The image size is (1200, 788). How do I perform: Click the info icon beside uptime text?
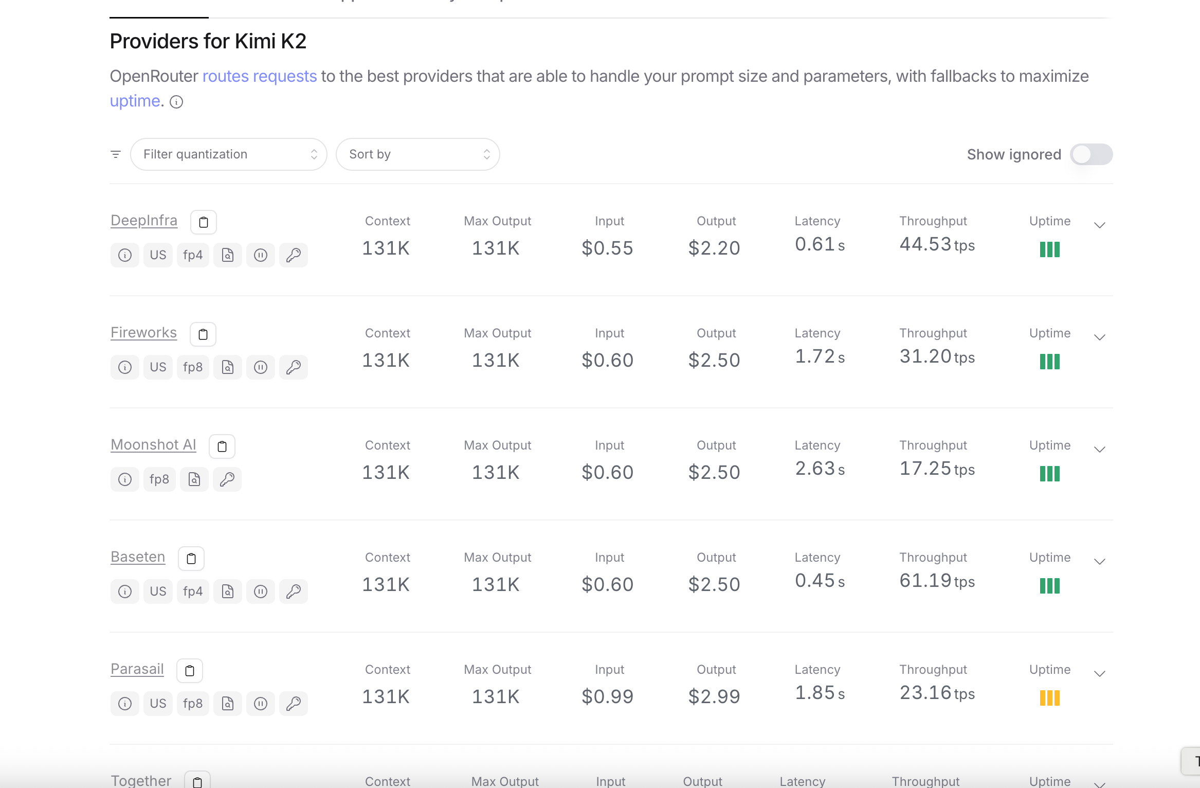pos(176,102)
